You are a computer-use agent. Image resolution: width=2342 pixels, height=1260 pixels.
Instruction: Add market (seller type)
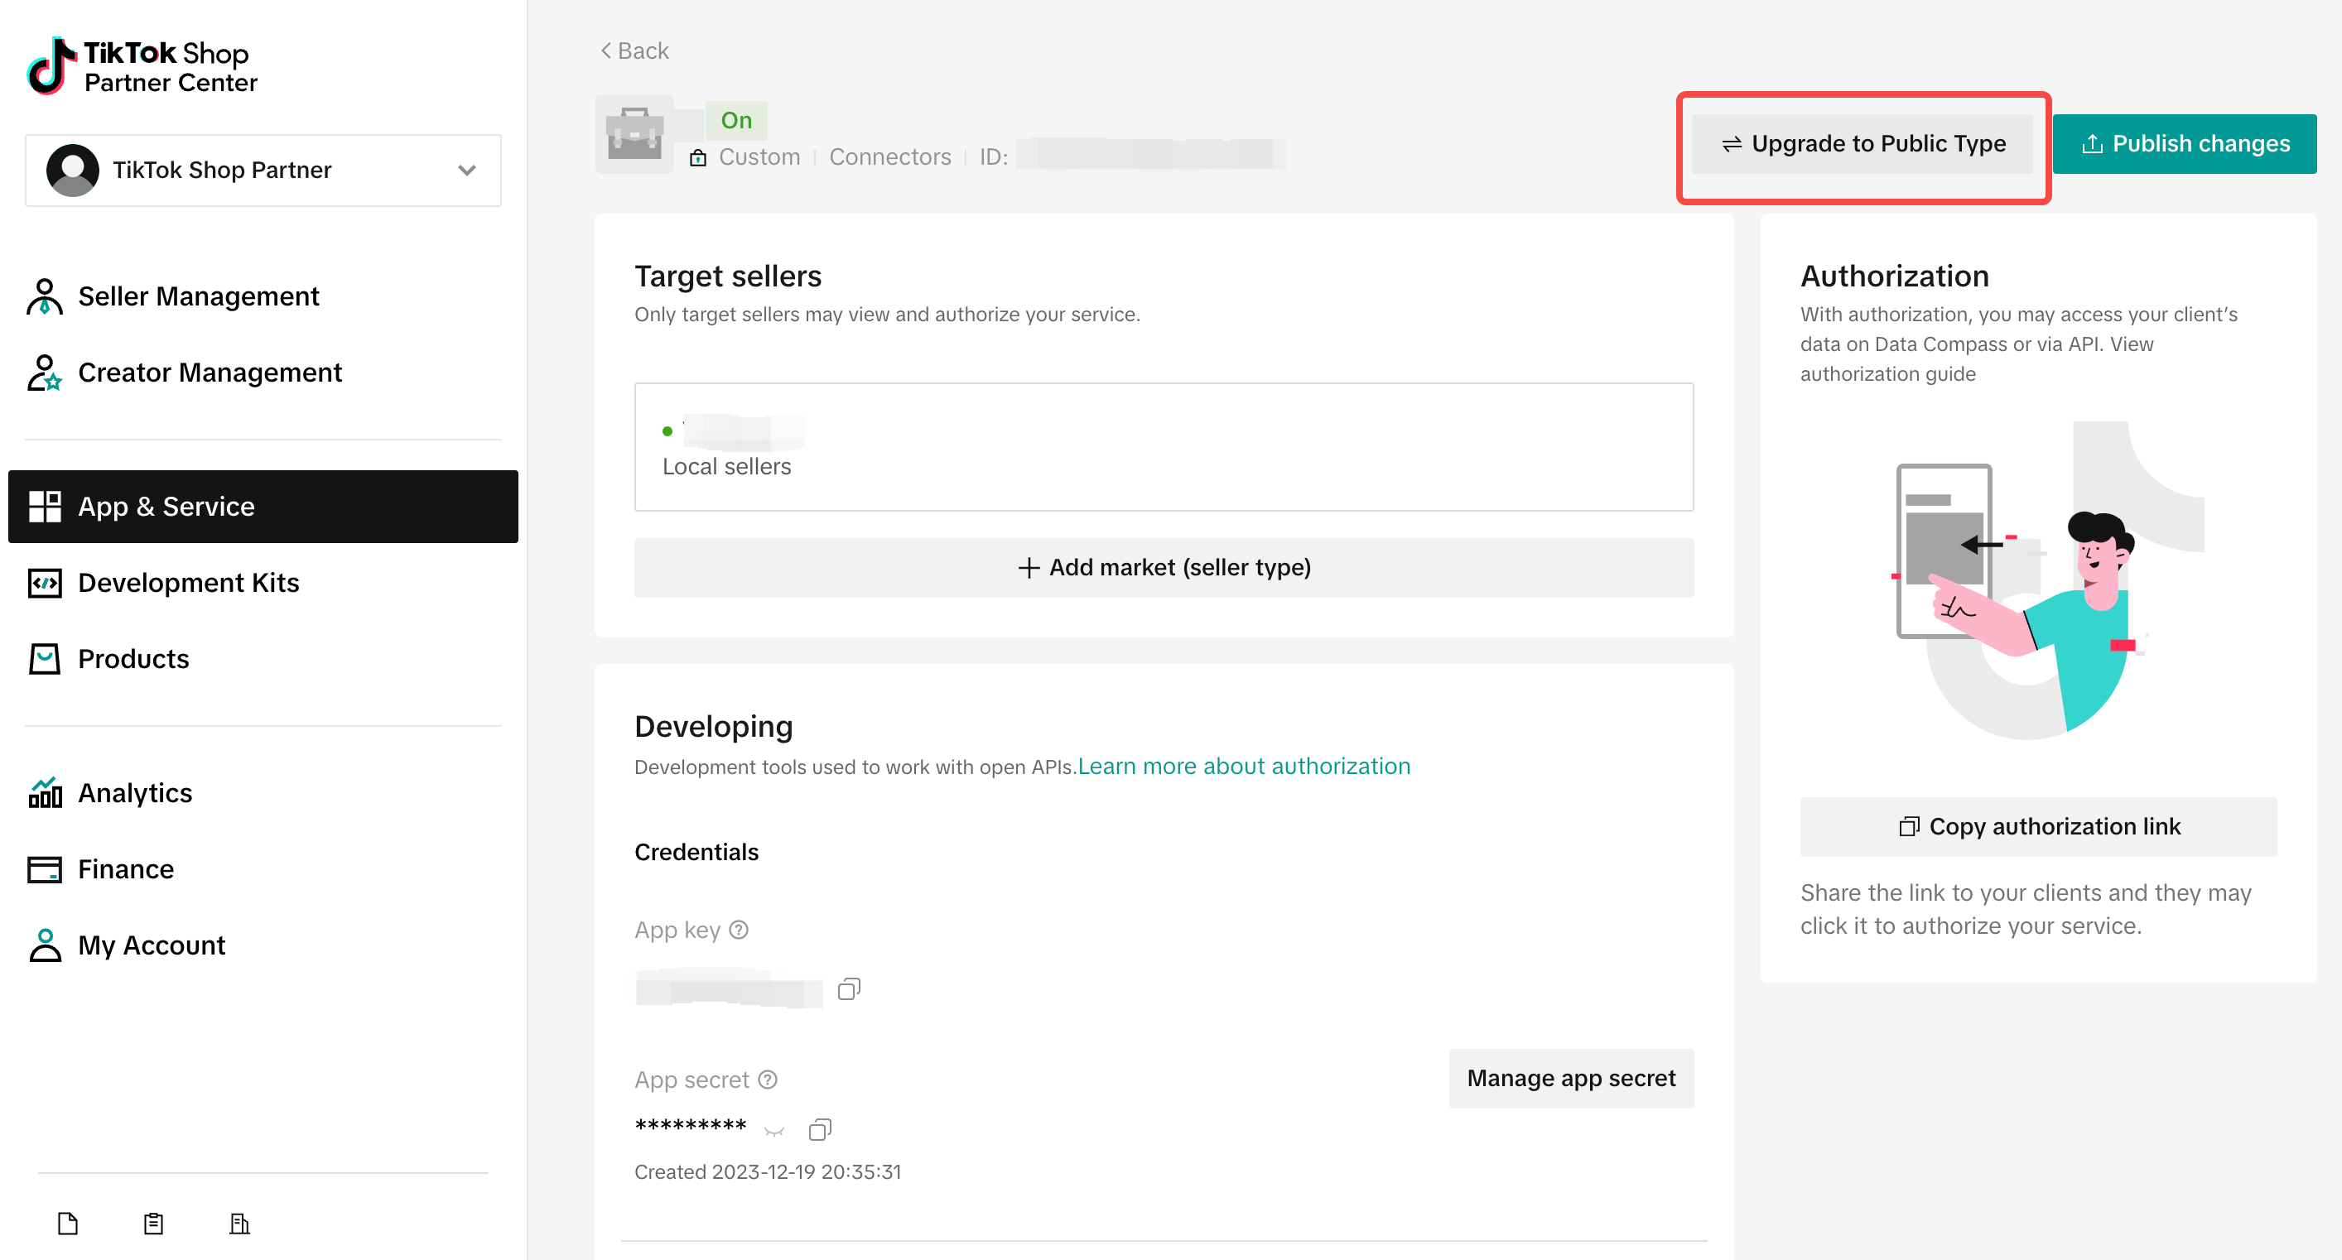tap(1164, 567)
